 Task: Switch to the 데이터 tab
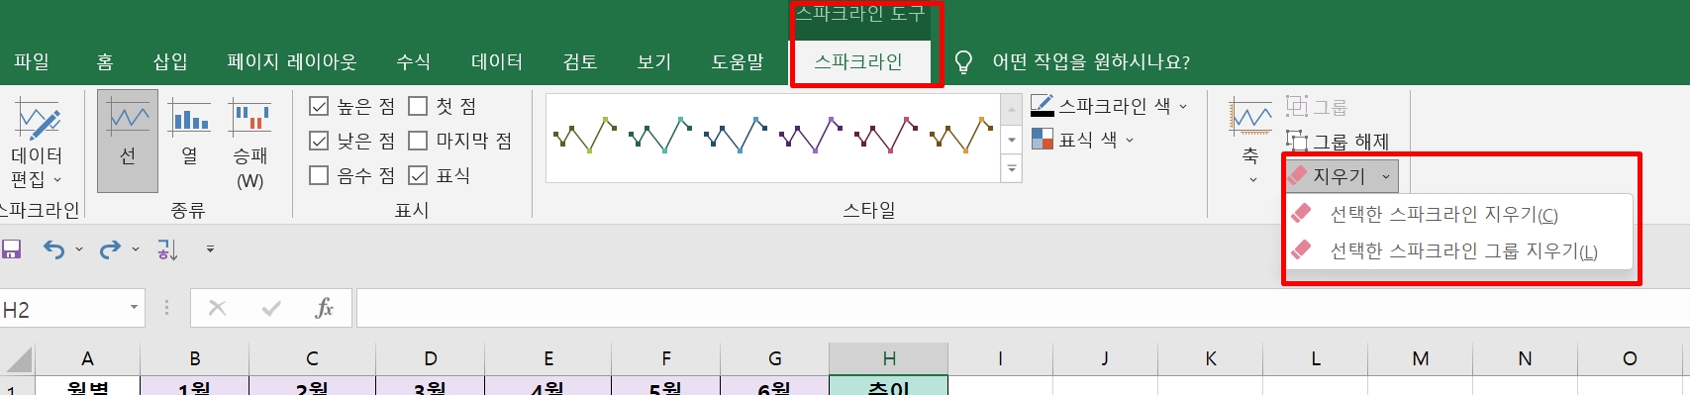click(497, 61)
